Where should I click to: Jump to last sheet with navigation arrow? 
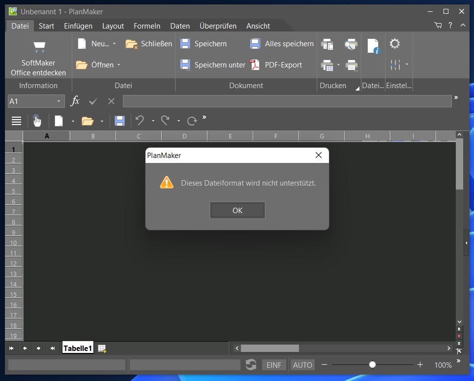point(53,349)
